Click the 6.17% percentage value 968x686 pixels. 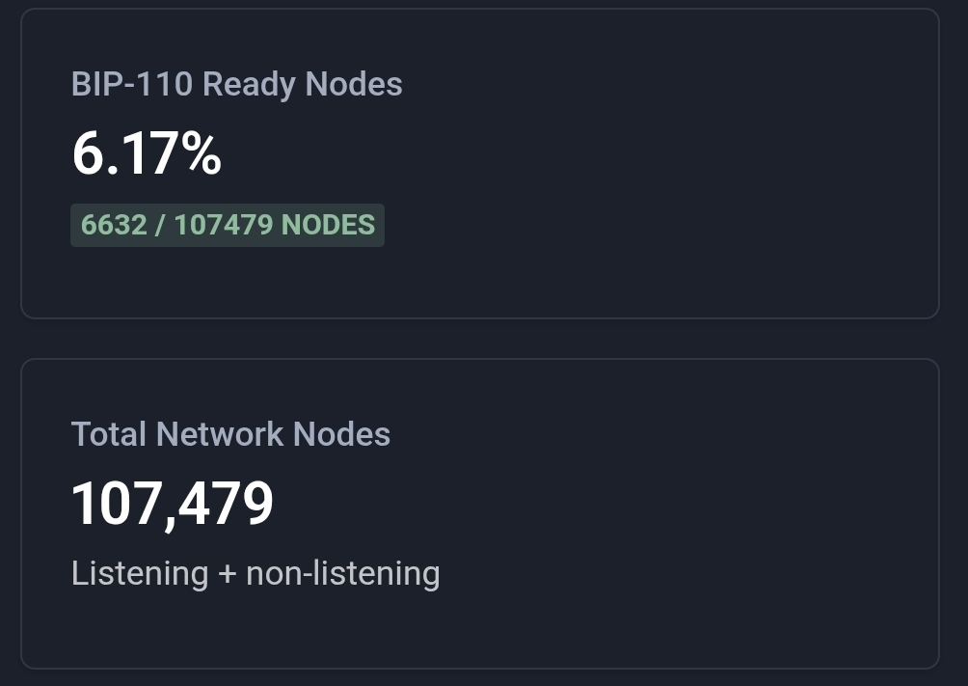147,154
